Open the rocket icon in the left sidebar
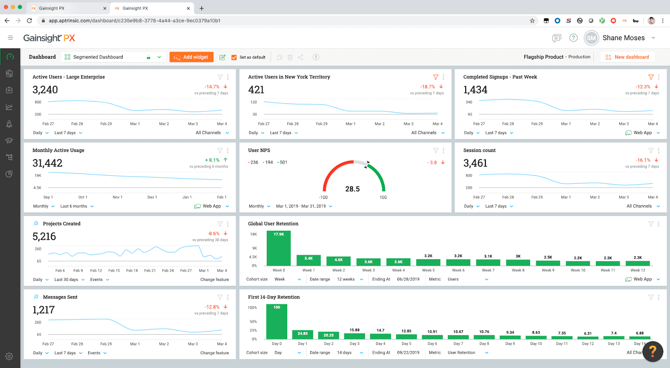This screenshot has height=368, width=670. pos(9,124)
